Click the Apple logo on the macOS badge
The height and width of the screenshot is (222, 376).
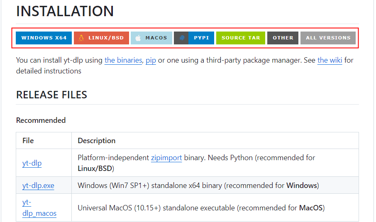[138, 38]
